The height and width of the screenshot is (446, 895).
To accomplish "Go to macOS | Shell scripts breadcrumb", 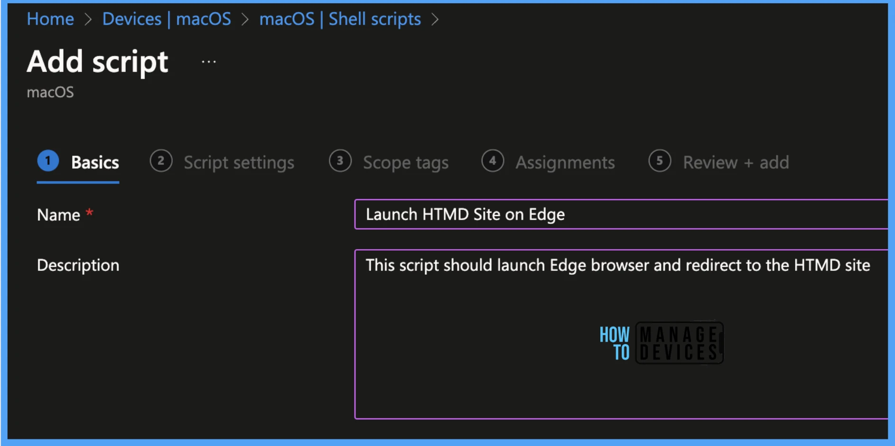I will click(x=340, y=19).
